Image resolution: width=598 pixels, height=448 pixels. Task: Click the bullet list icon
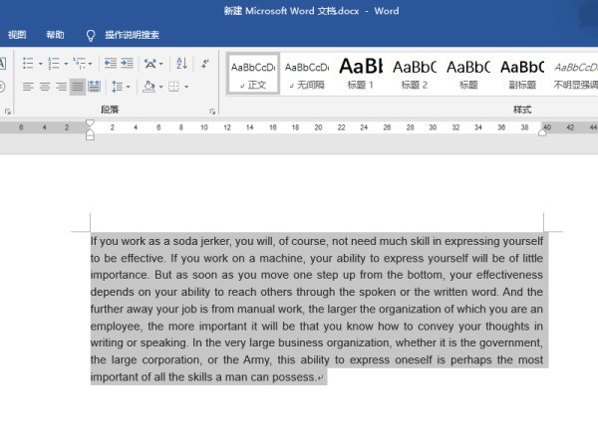[x=28, y=64]
